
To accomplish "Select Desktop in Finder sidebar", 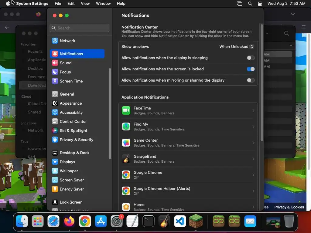I will (x=35, y=68).
